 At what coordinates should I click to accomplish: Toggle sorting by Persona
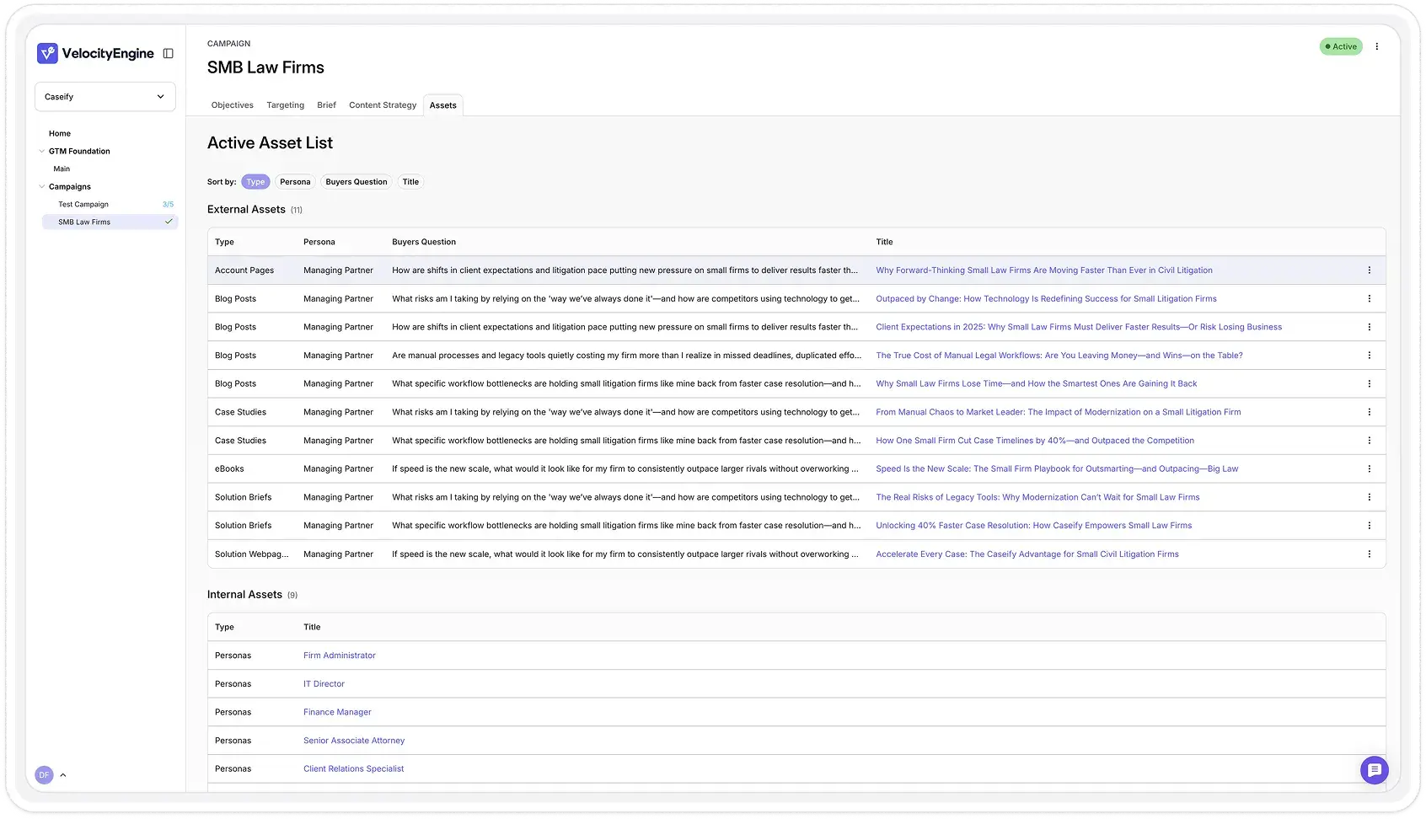pos(295,181)
